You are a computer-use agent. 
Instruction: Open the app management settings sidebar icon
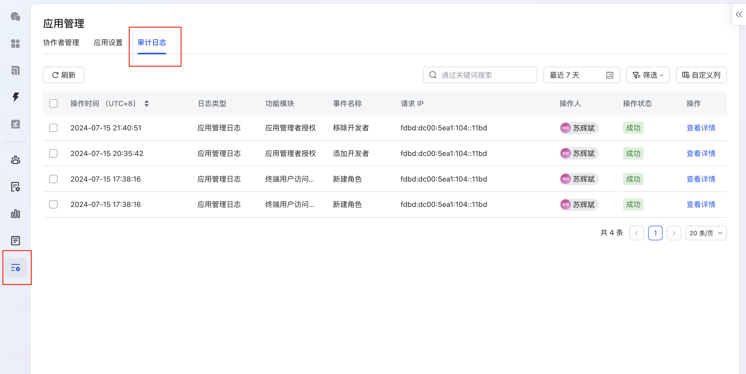coord(15,267)
